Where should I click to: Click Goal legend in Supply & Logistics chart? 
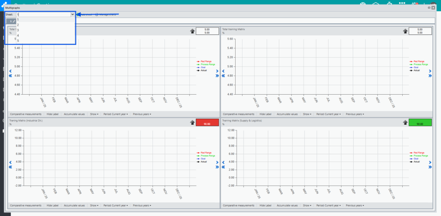(x=414, y=159)
